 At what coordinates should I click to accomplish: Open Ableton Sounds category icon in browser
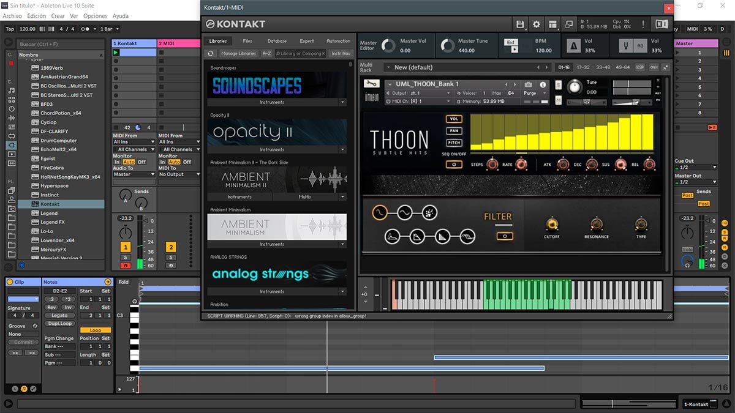[x=12, y=90]
